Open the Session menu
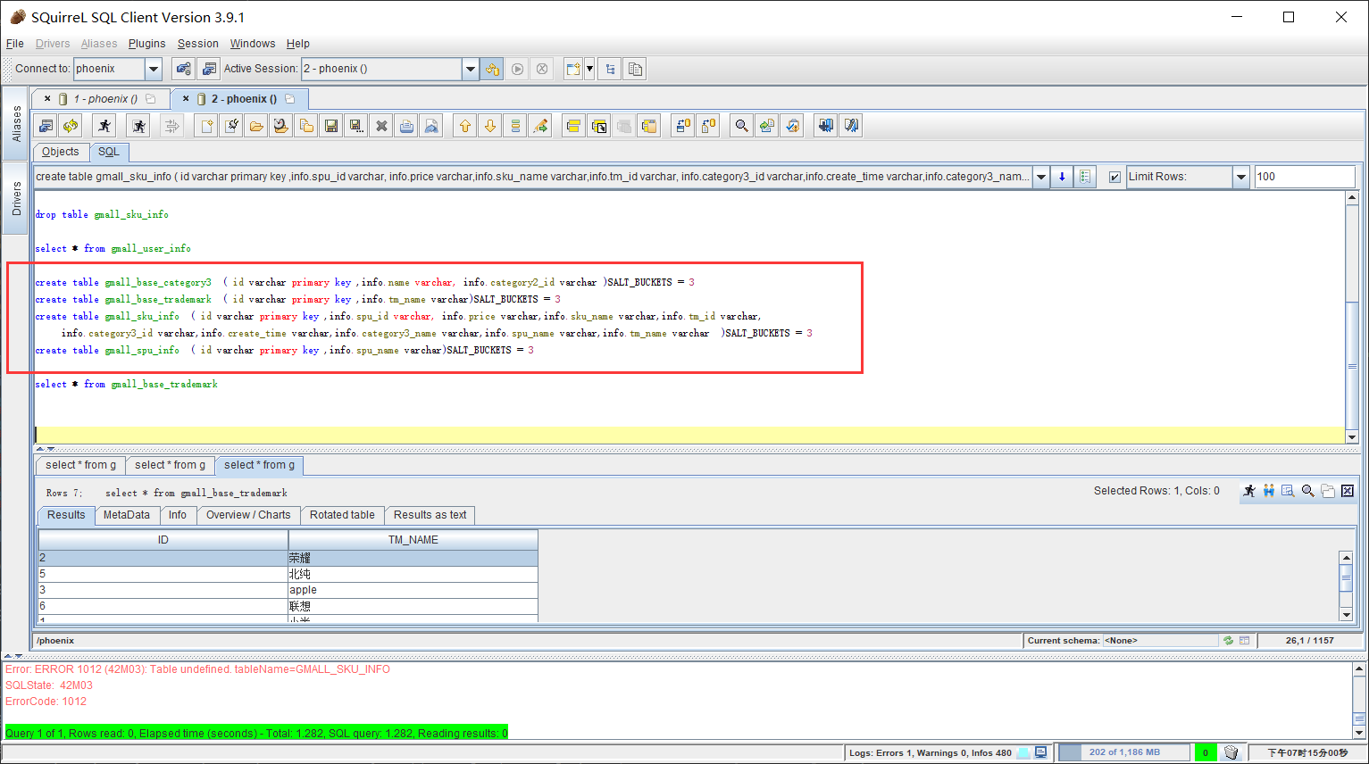 click(197, 44)
